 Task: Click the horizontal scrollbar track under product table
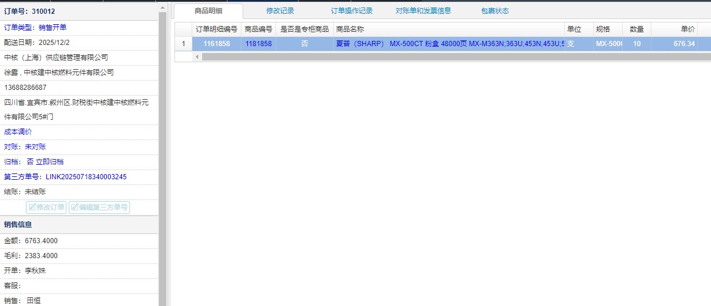(x=451, y=56)
